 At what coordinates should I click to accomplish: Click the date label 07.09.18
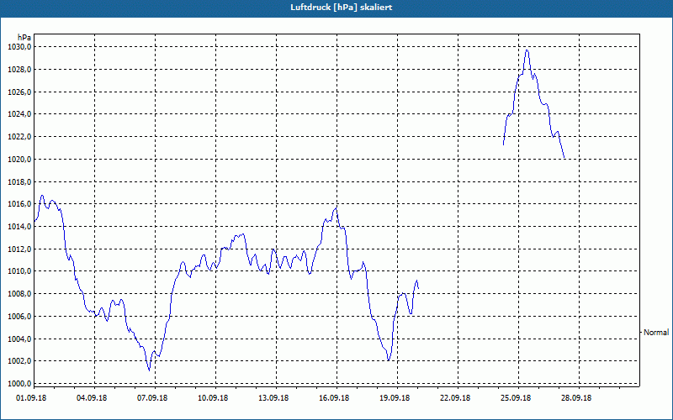152,398
